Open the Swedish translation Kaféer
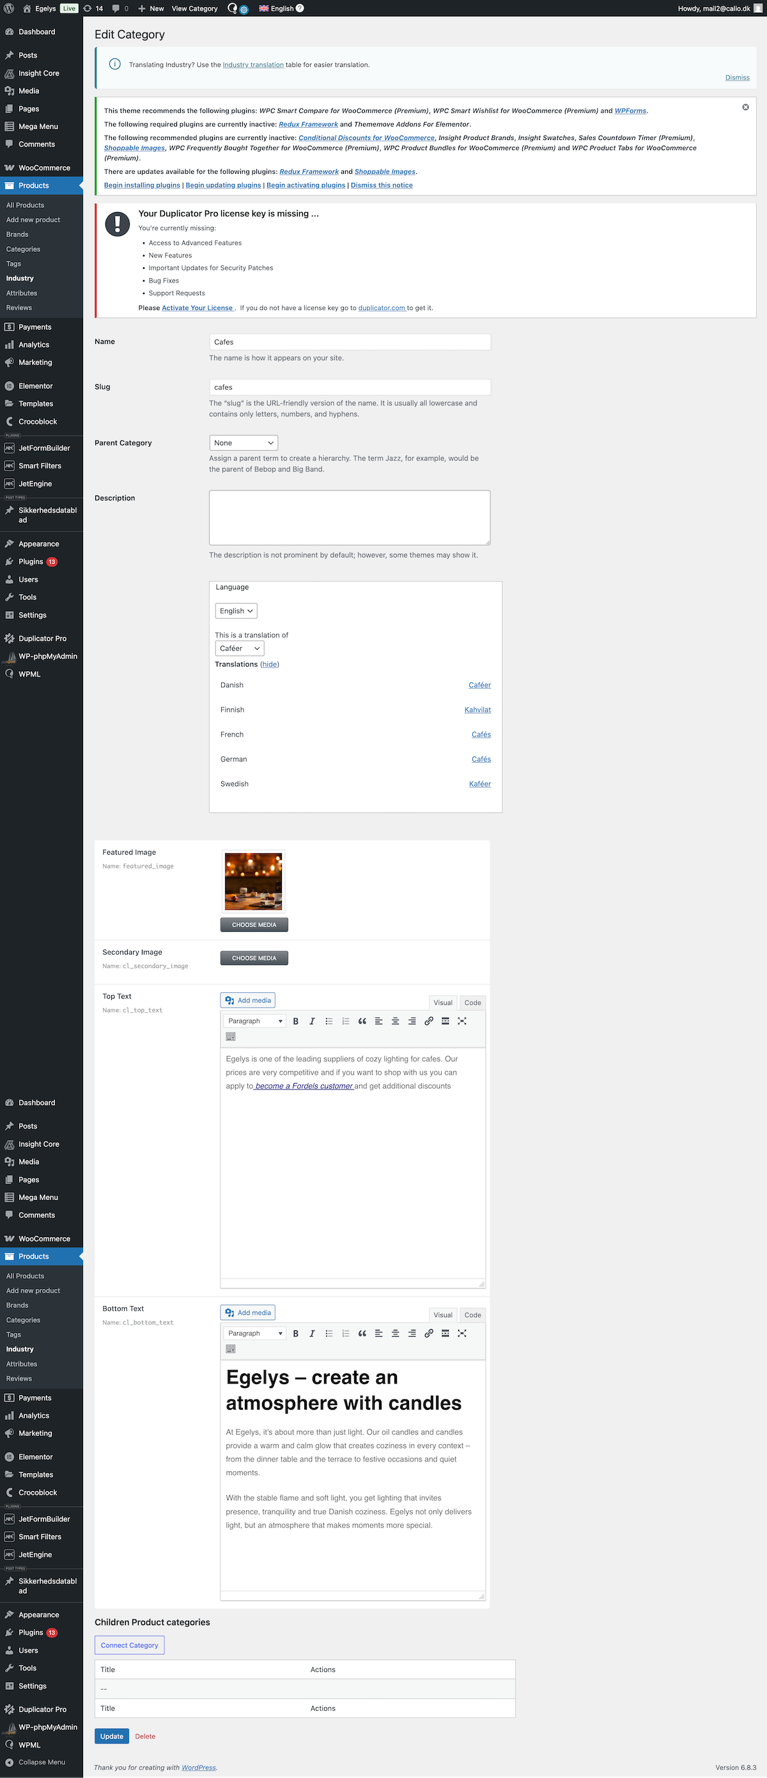 click(480, 784)
